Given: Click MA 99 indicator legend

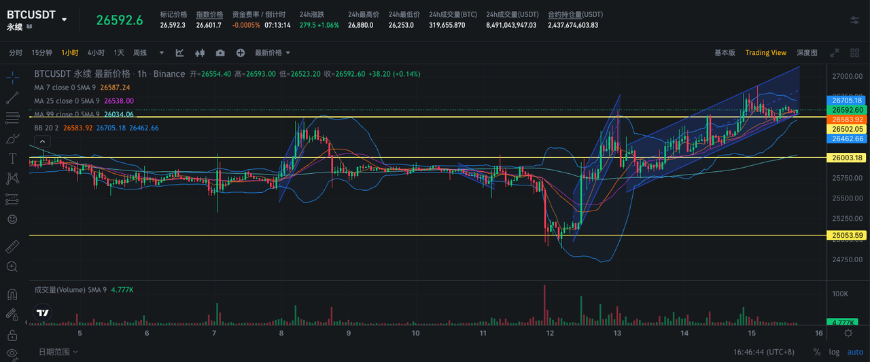Looking at the screenshot, I should (x=84, y=114).
